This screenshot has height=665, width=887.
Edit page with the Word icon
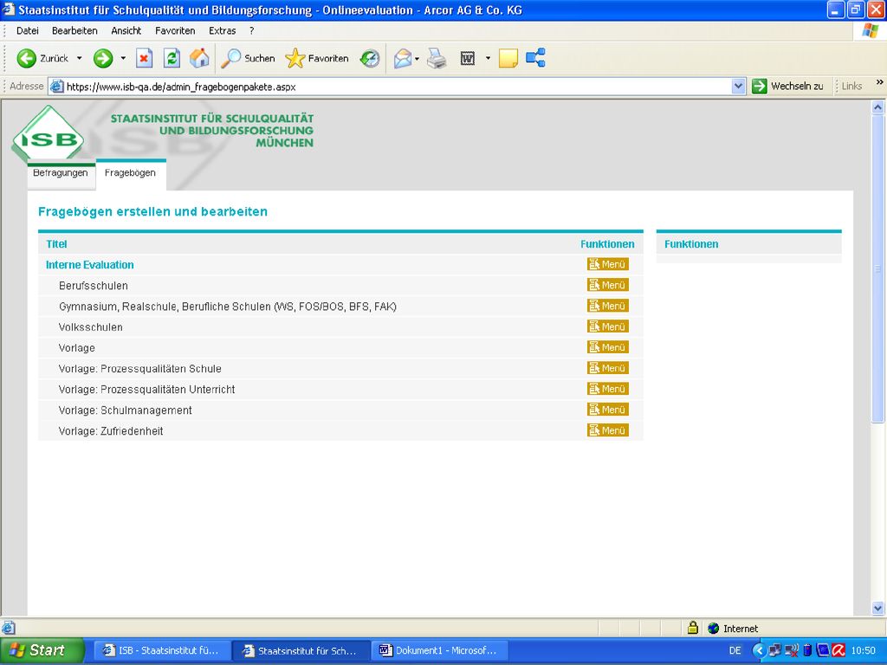tap(467, 58)
